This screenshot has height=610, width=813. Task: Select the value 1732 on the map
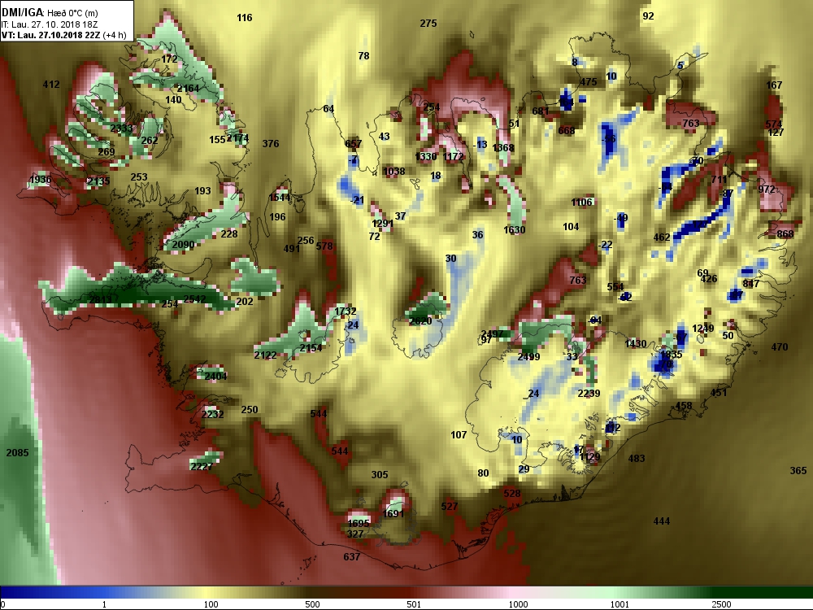coord(345,312)
